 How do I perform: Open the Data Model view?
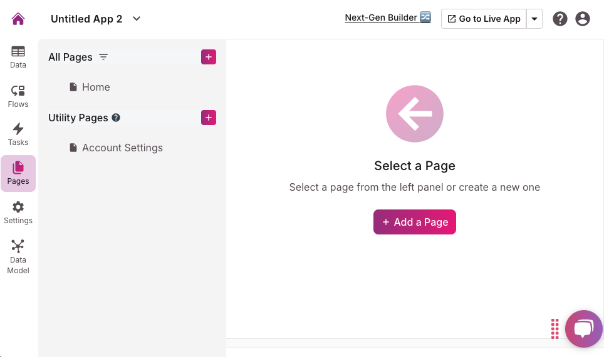point(18,256)
